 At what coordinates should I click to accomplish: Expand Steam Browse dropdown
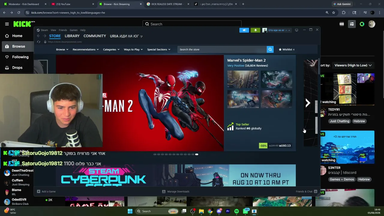click(x=62, y=49)
